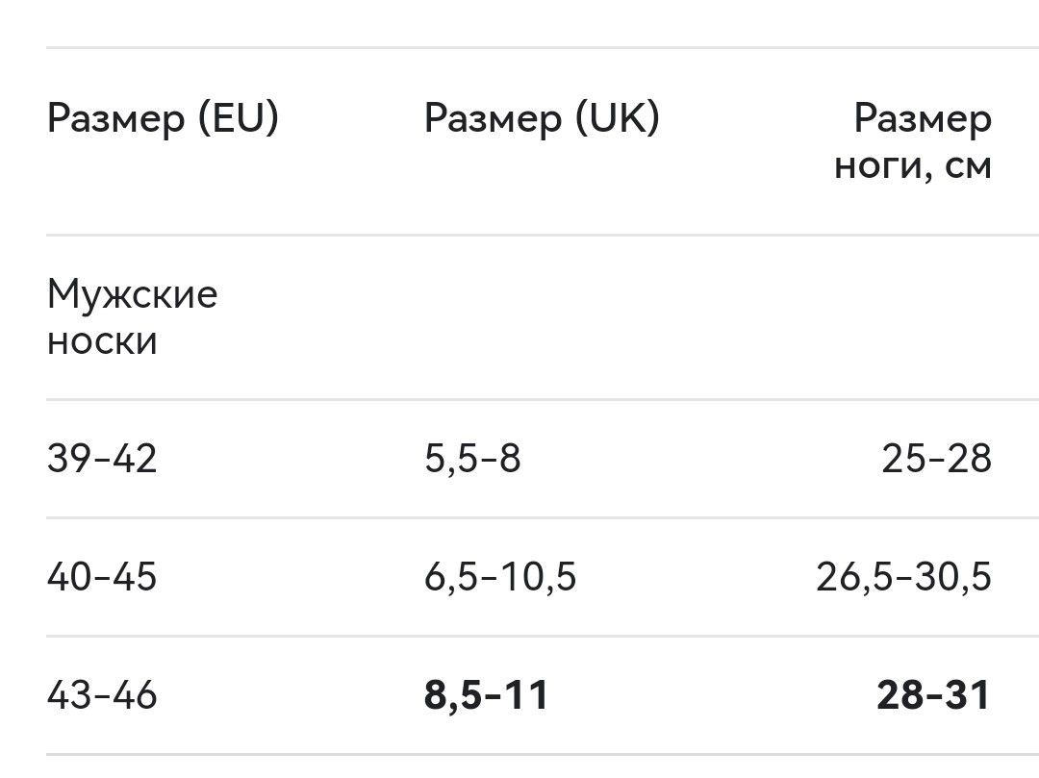Click the word Мужские in section title

(x=133, y=294)
